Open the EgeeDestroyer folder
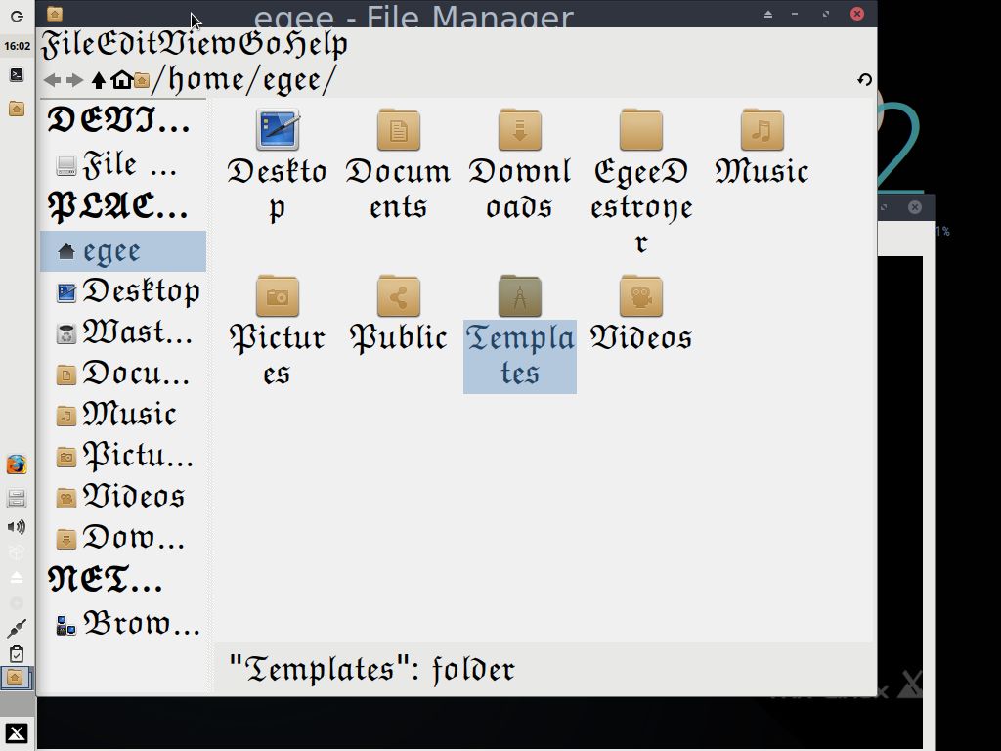 coord(640,129)
